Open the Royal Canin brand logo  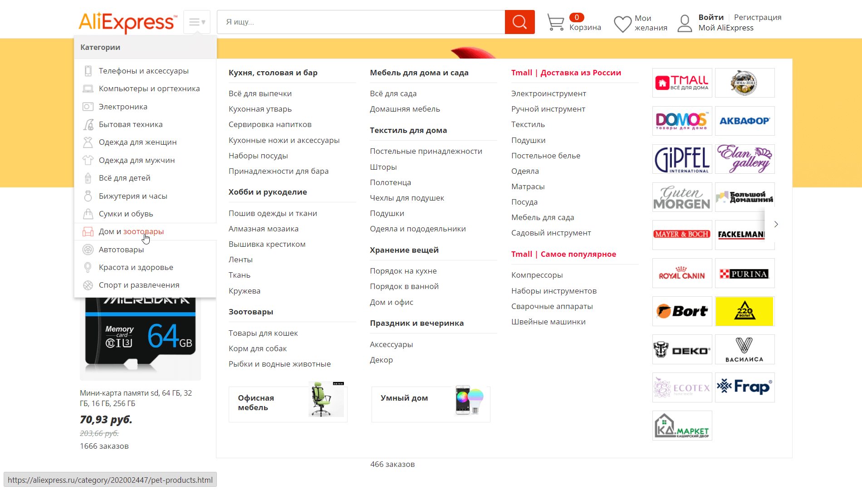click(682, 273)
